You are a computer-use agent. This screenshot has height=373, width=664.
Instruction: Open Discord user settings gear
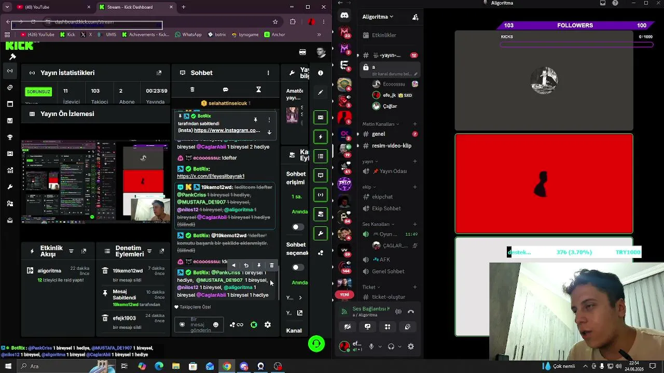(x=411, y=347)
